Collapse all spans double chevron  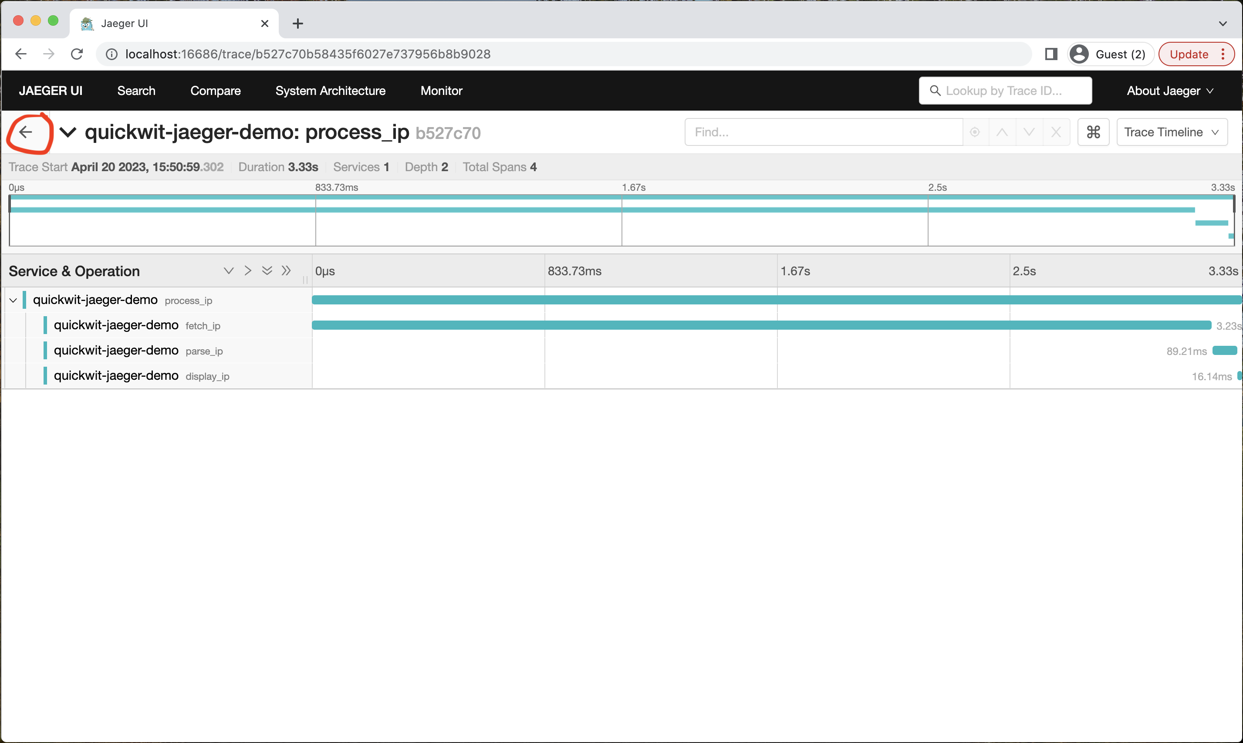click(286, 271)
